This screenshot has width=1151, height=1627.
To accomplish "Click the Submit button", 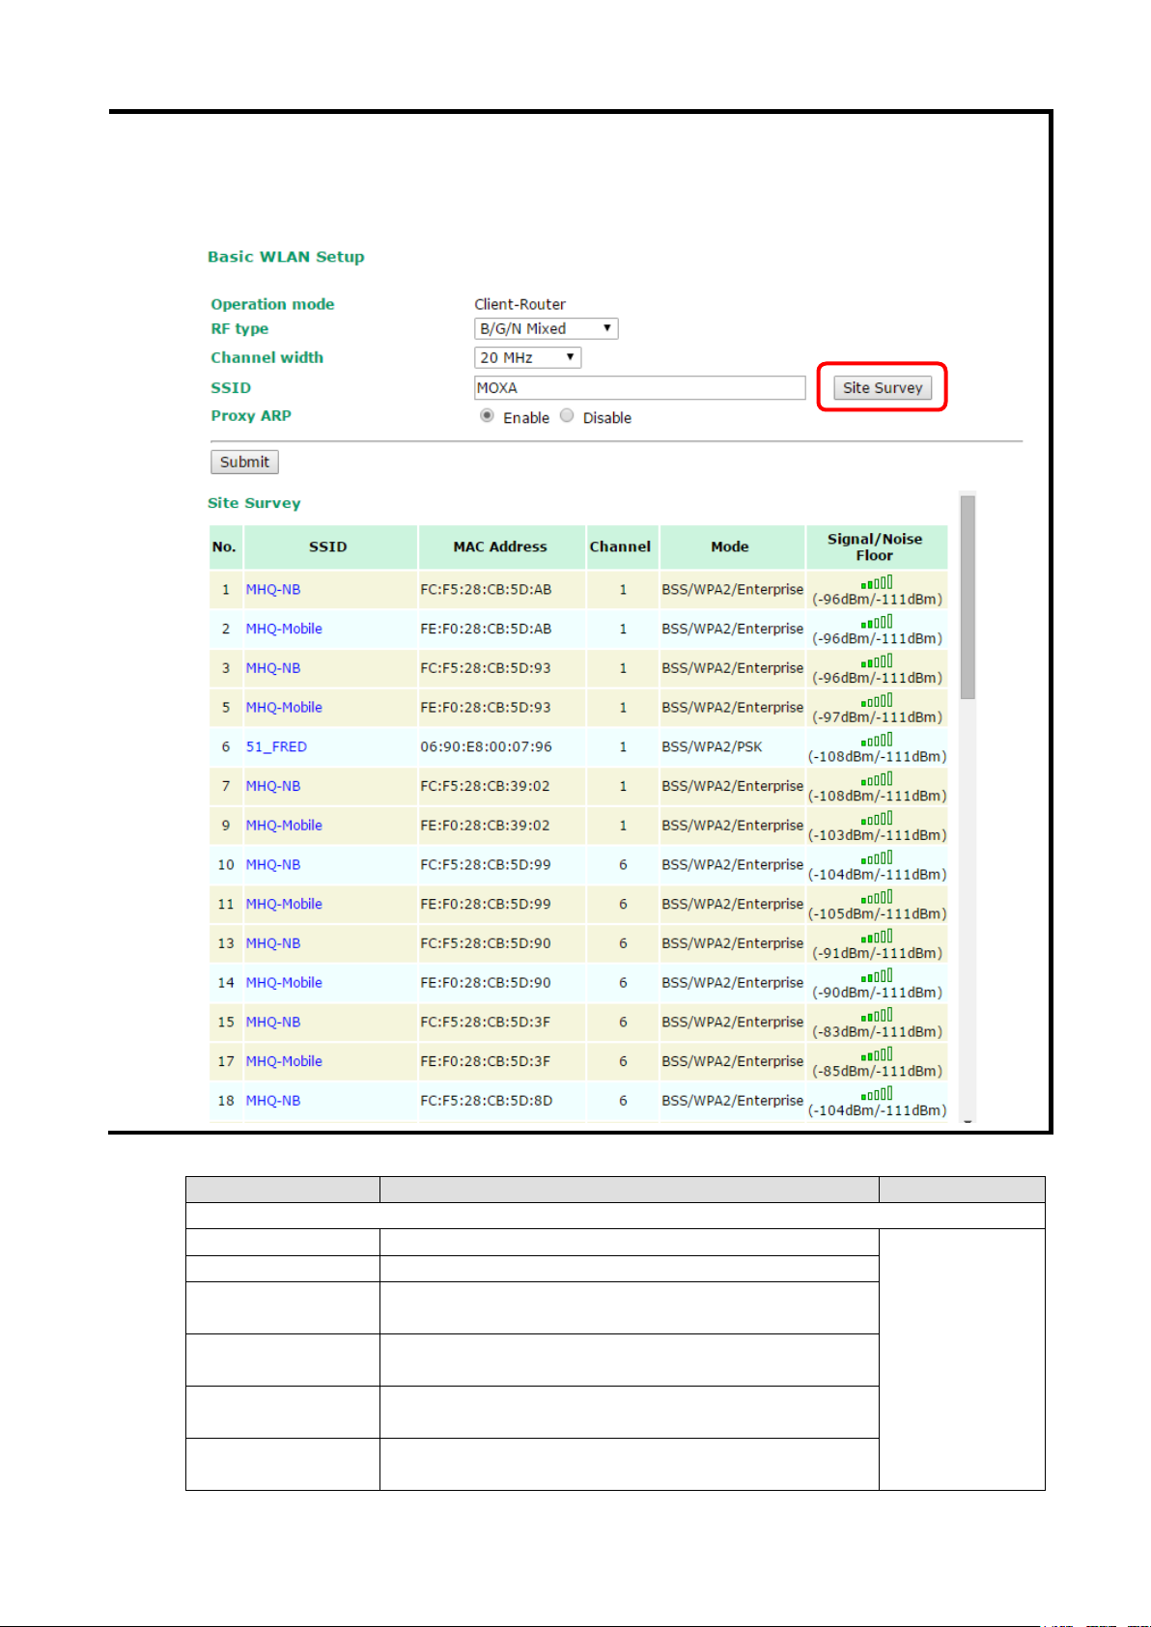I will click(244, 462).
